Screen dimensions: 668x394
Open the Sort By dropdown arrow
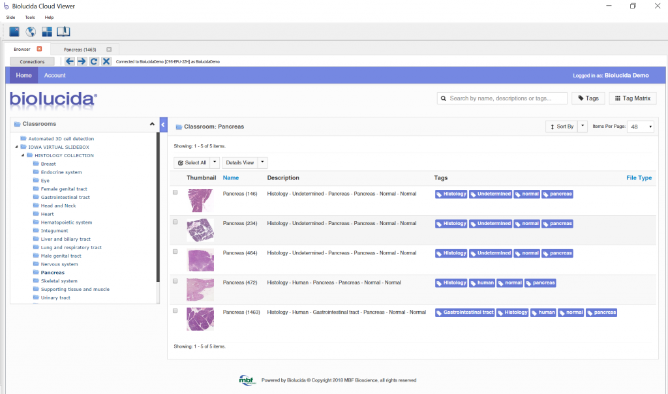pos(583,127)
